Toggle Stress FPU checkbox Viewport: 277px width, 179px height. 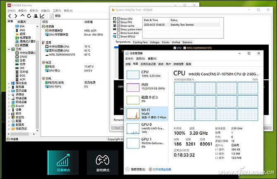[x=119, y=22]
